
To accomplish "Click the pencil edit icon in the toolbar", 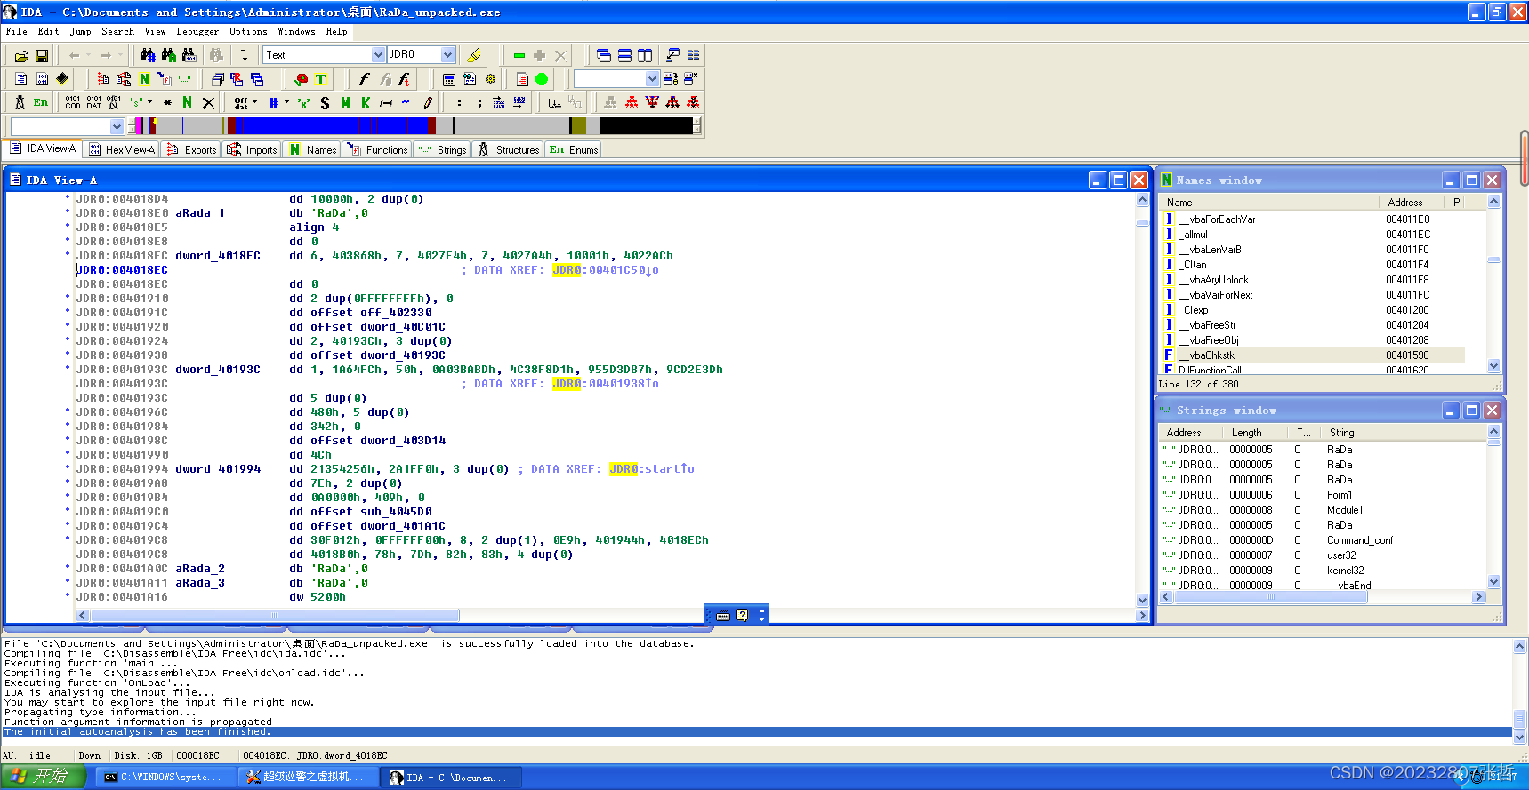I will tap(428, 103).
